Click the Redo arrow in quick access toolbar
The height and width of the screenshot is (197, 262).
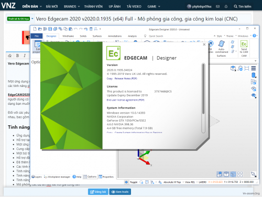tap(81, 29)
